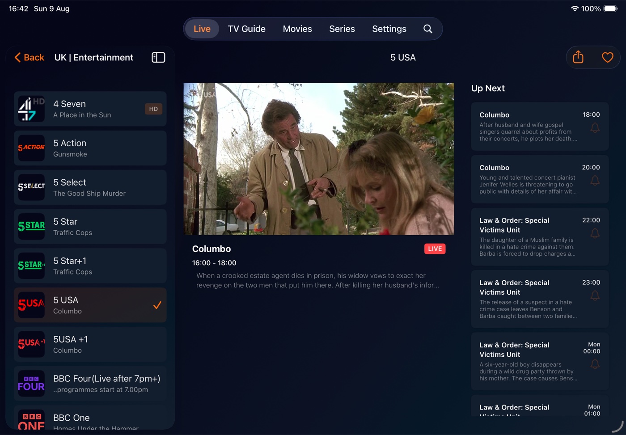Check the battery status icon

(x=610, y=8)
